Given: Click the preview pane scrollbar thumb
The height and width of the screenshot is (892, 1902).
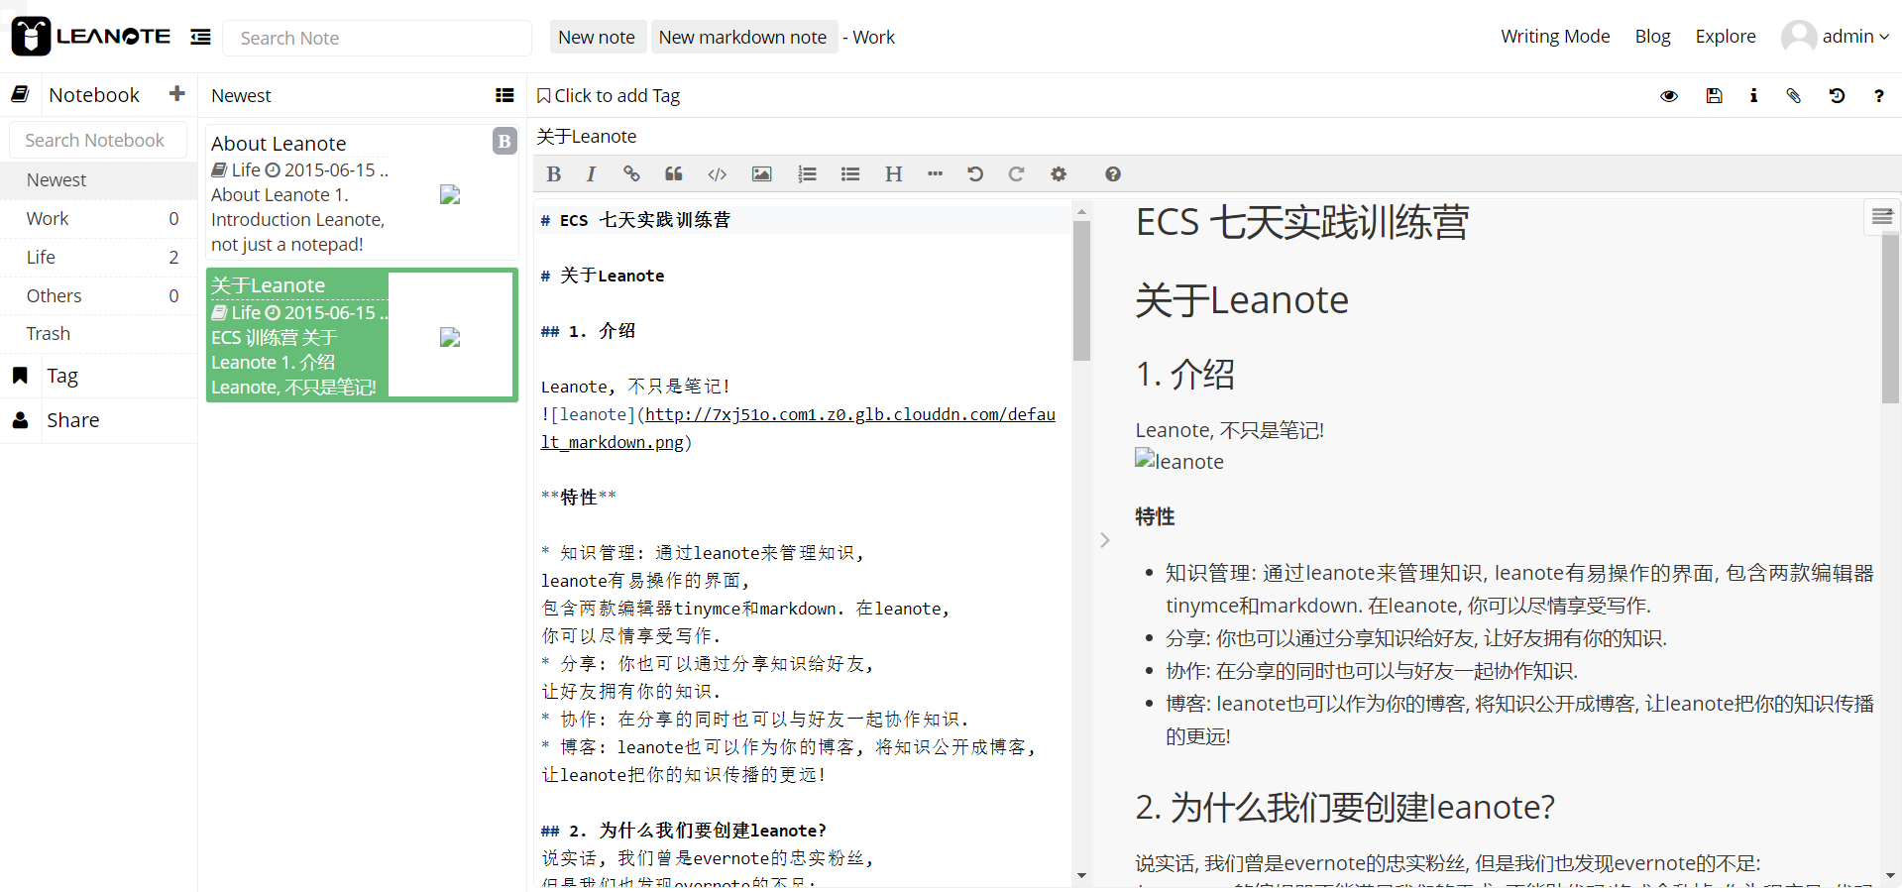Looking at the screenshot, I should [1890, 317].
